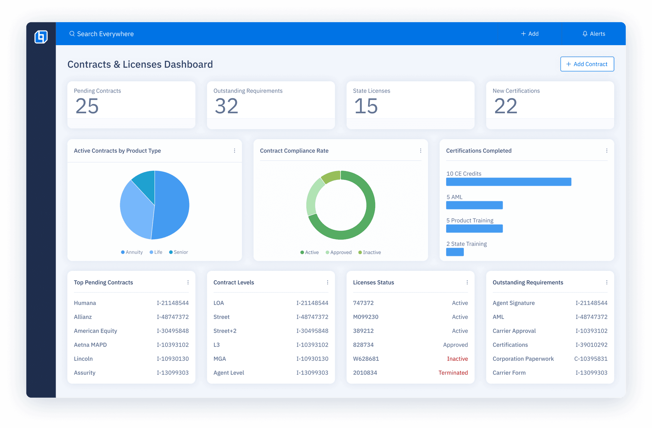The image size is (652, 428).
Task: Click the plus Add in top bar
Action: pyautogui.click(x=529, y=34)
